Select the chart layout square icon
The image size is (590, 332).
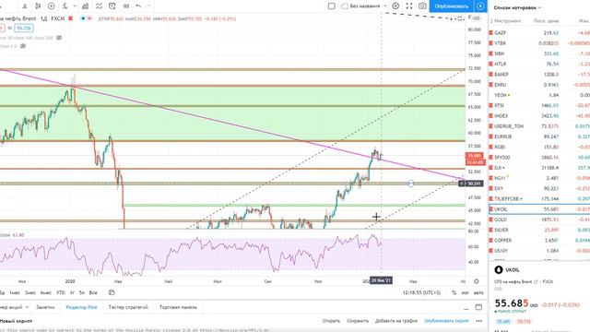[332, 6]
